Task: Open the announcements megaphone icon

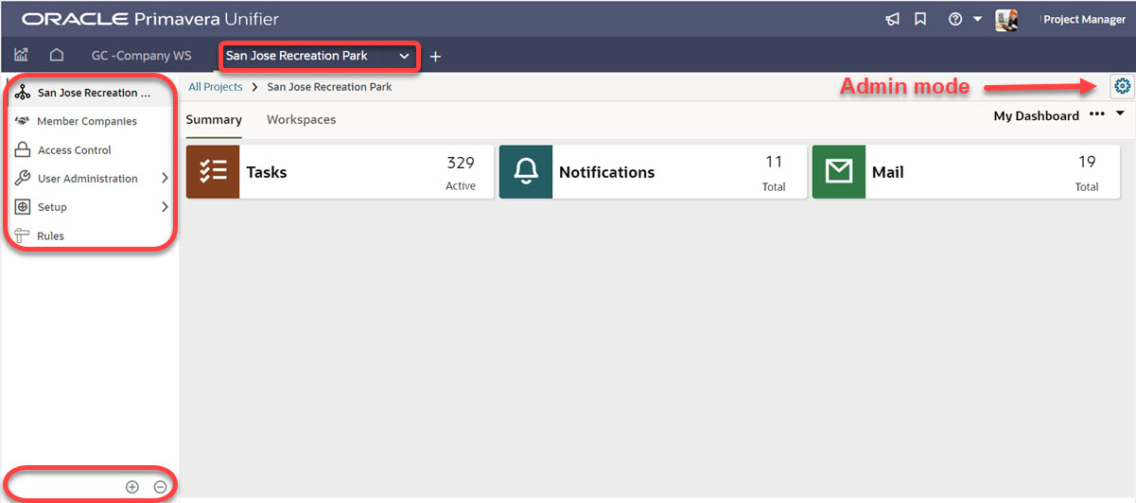Action: (x=892, y=19)
